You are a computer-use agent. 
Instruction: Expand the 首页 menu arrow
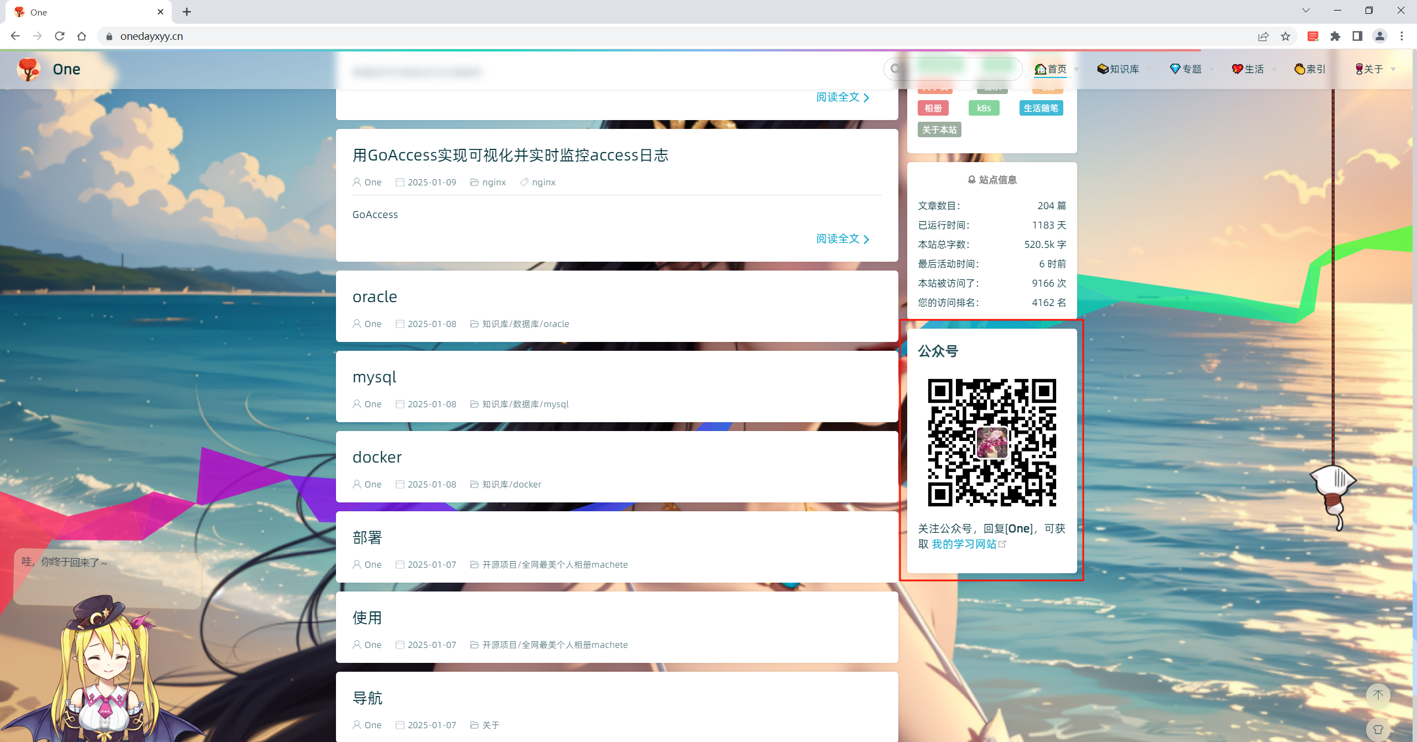click(x=1076, y=69)
